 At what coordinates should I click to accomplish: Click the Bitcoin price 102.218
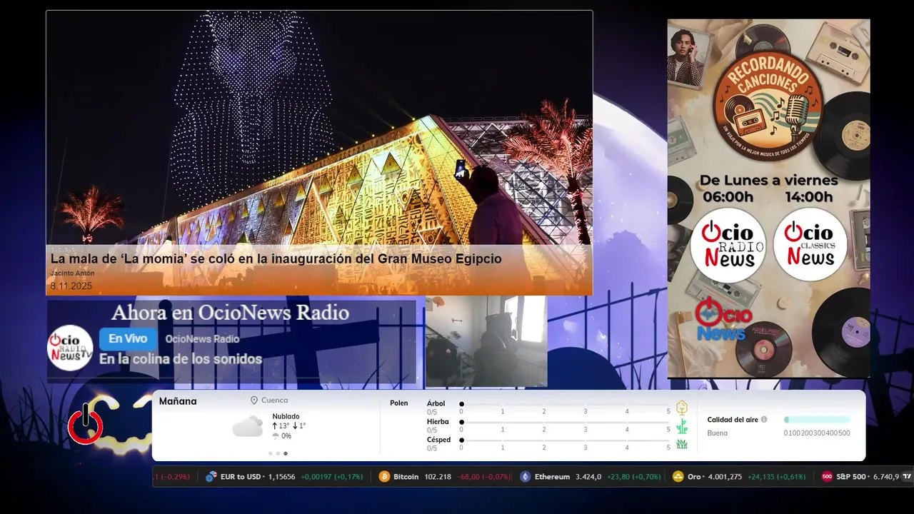coord(438,477)
